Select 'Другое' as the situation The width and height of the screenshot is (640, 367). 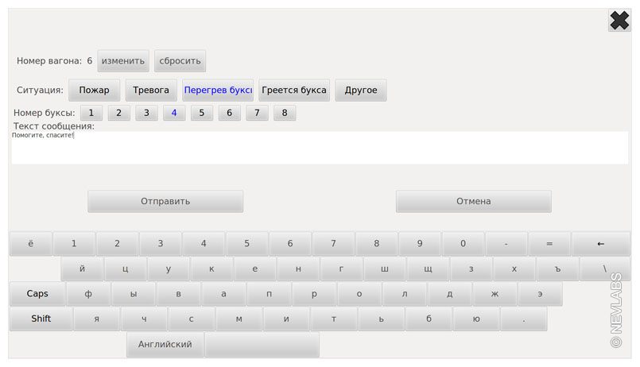click(x=361, y=91)
